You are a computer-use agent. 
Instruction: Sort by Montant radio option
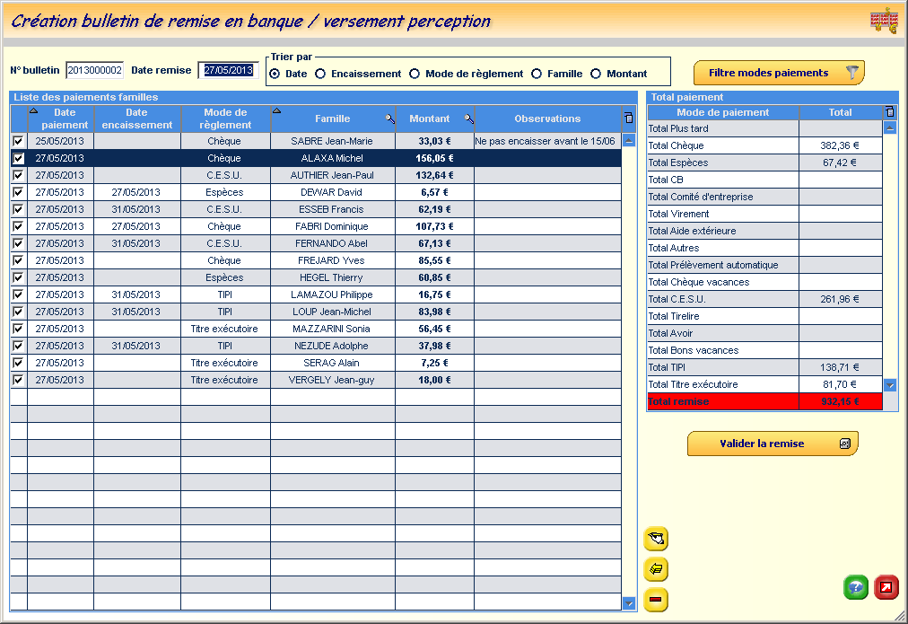596,74
